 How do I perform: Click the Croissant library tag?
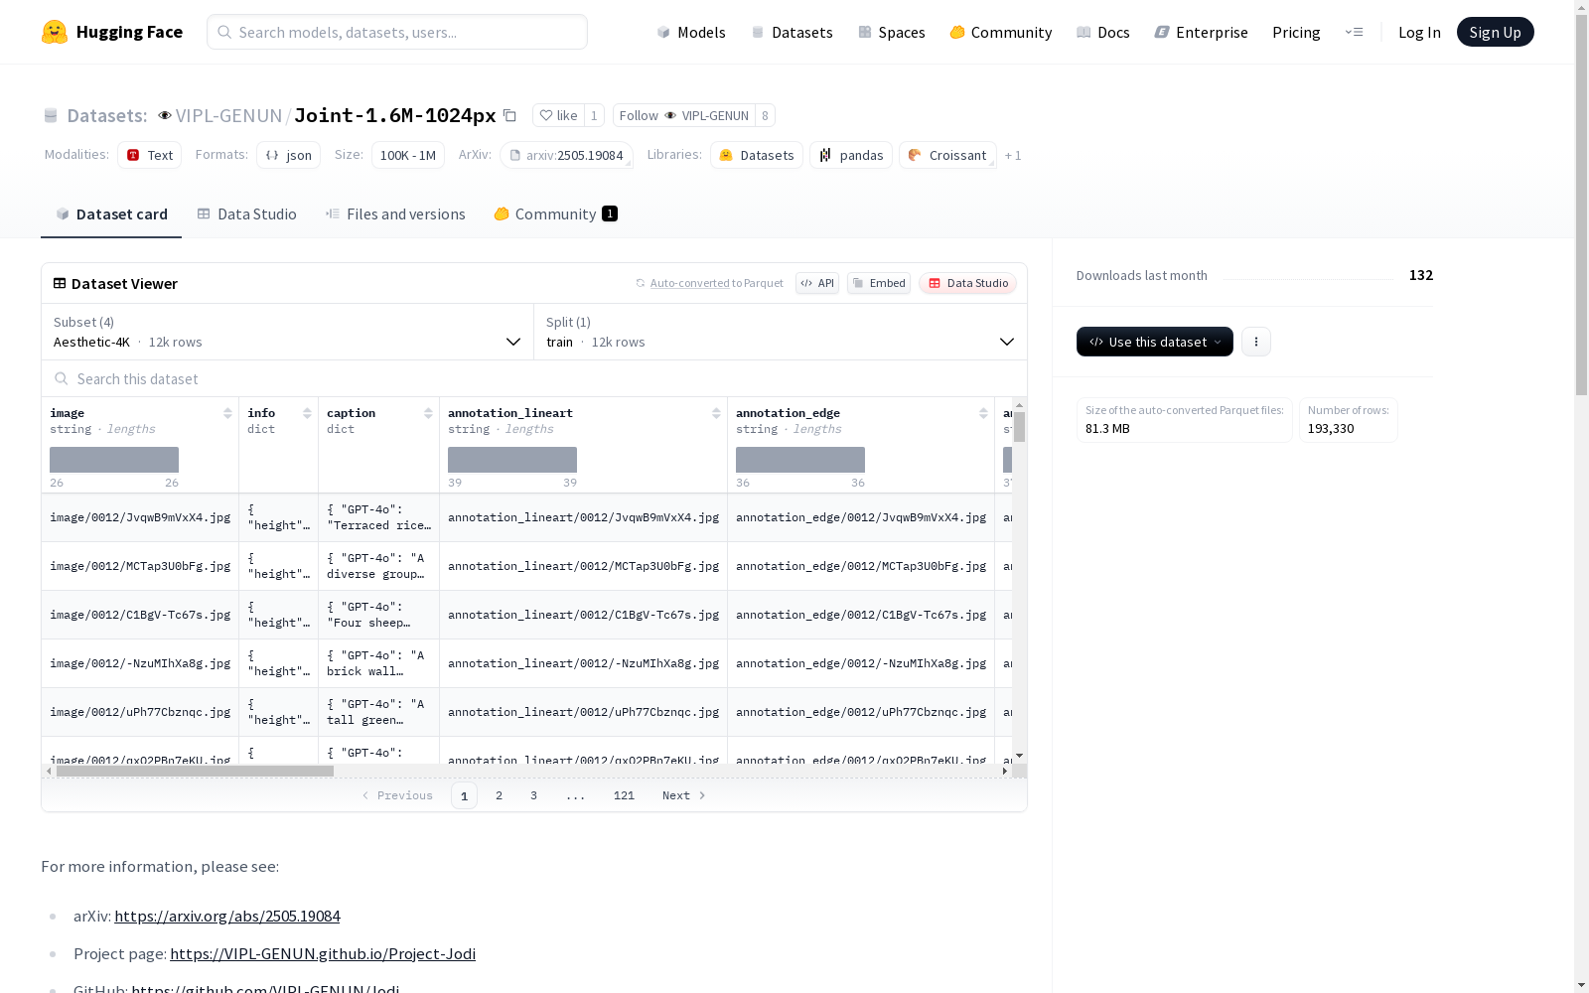[947, 155]
